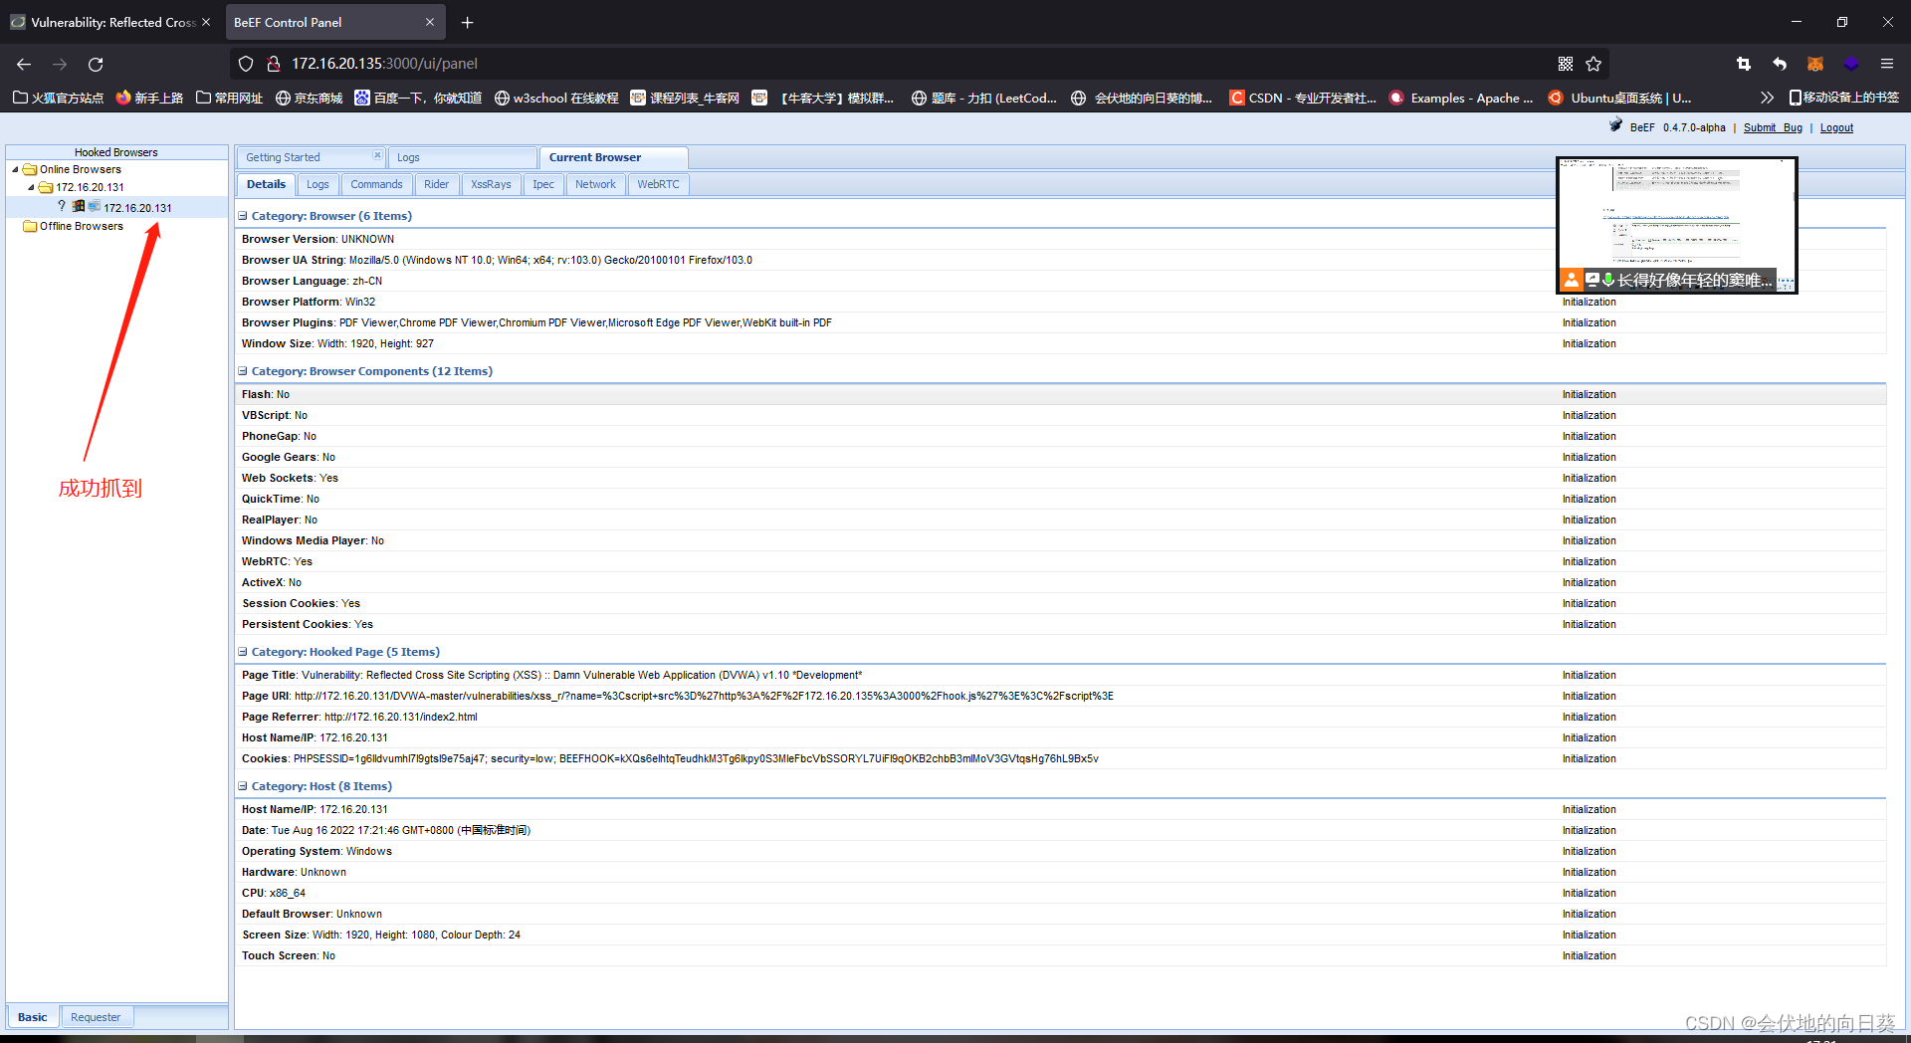The image size is (1911, 1043).
Task: Switch to the Commands tab
Action: (375, 184)
